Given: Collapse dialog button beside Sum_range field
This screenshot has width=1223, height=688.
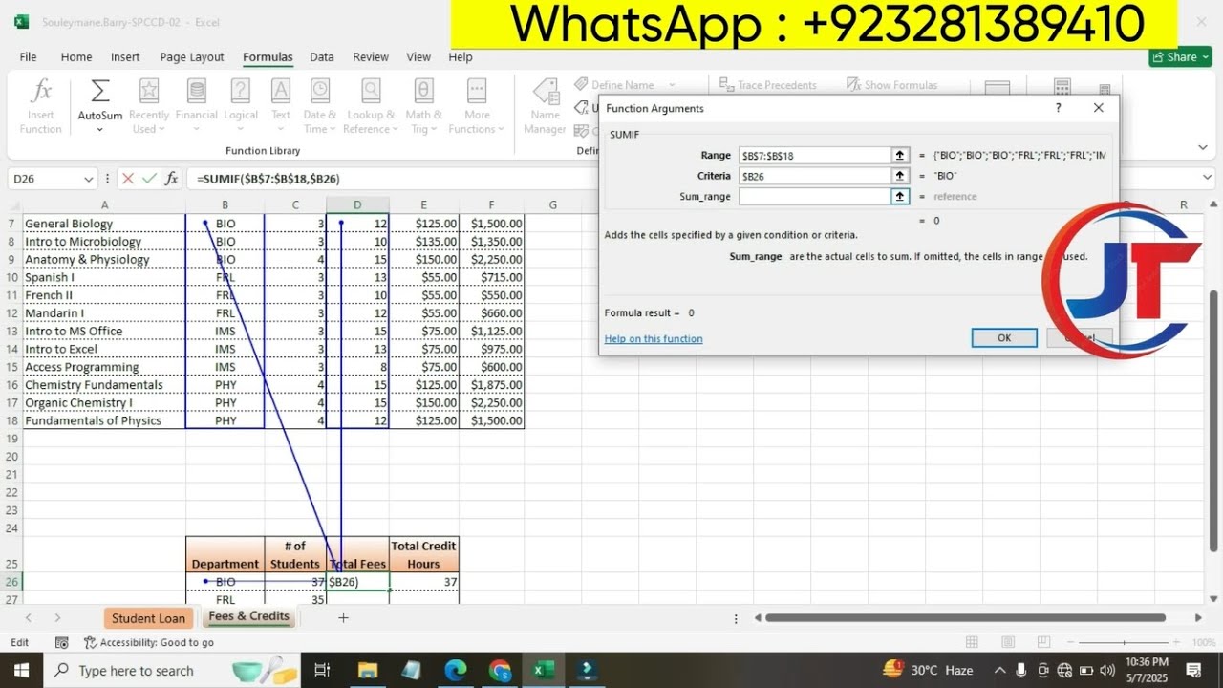Looking at the screenshot, I should 899,196.
